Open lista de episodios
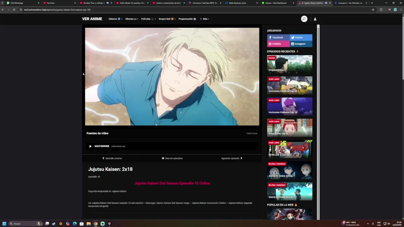This screenshot has height=227, width=404. [x=172, y=158]
